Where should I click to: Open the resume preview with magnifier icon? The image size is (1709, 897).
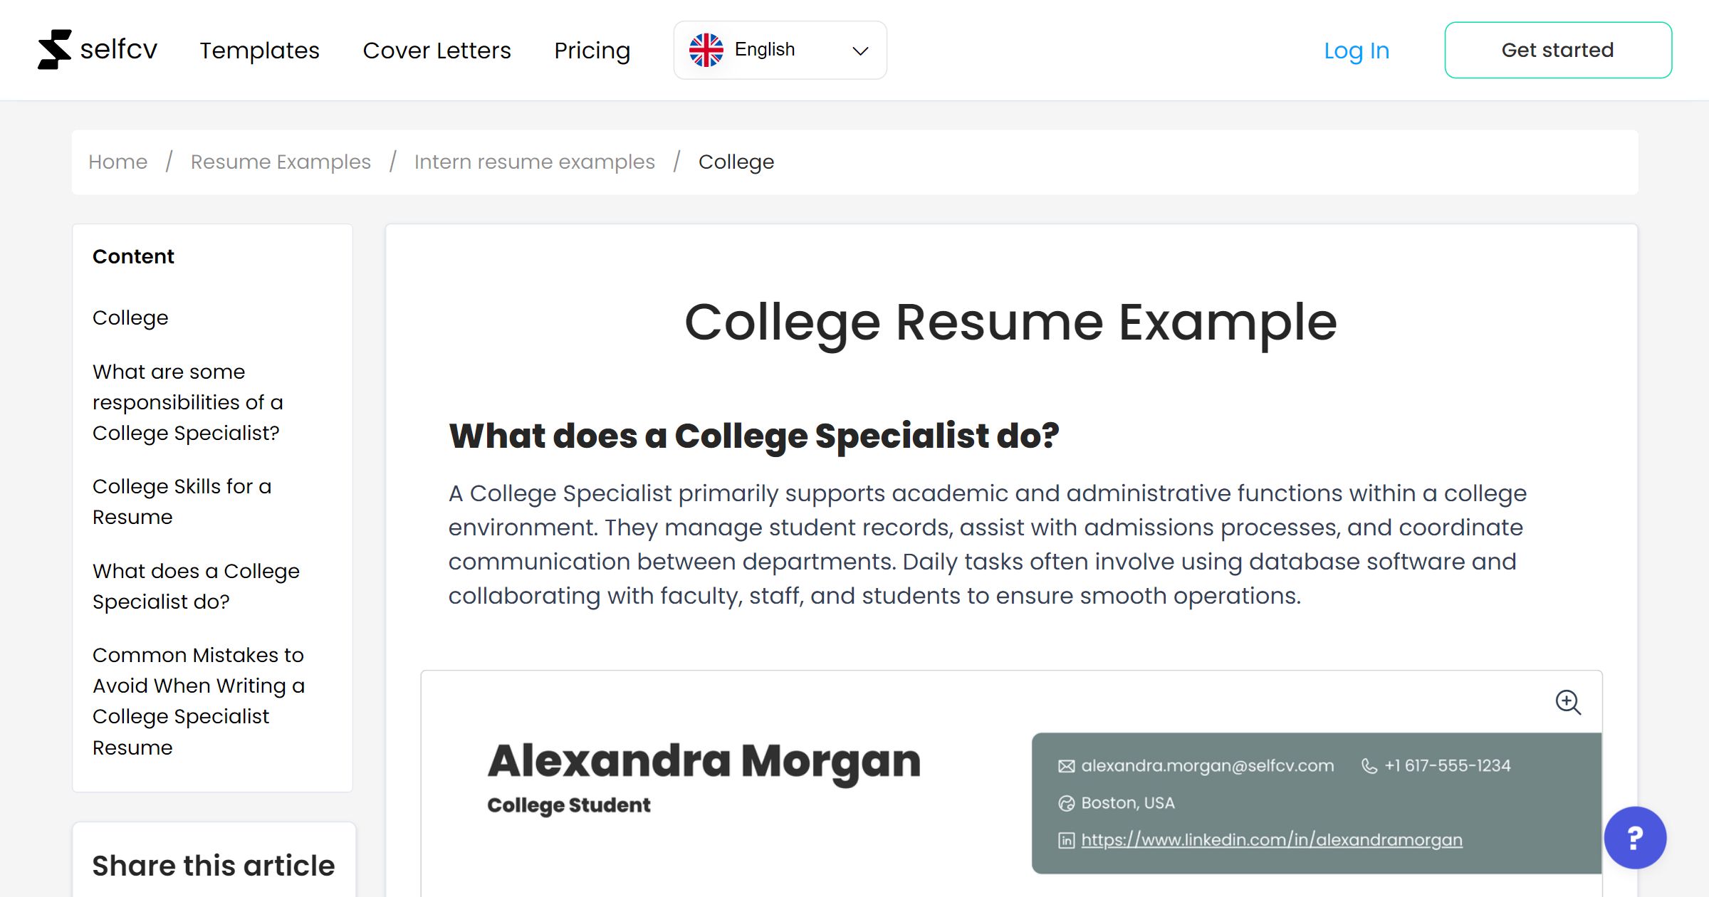click(1569, 703)
